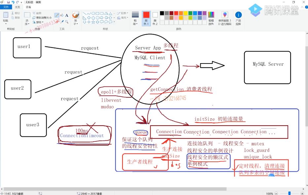Open the Customize Quick Access Toolbar dropdown
308x195 pixels.
click(x=21, y=2)
